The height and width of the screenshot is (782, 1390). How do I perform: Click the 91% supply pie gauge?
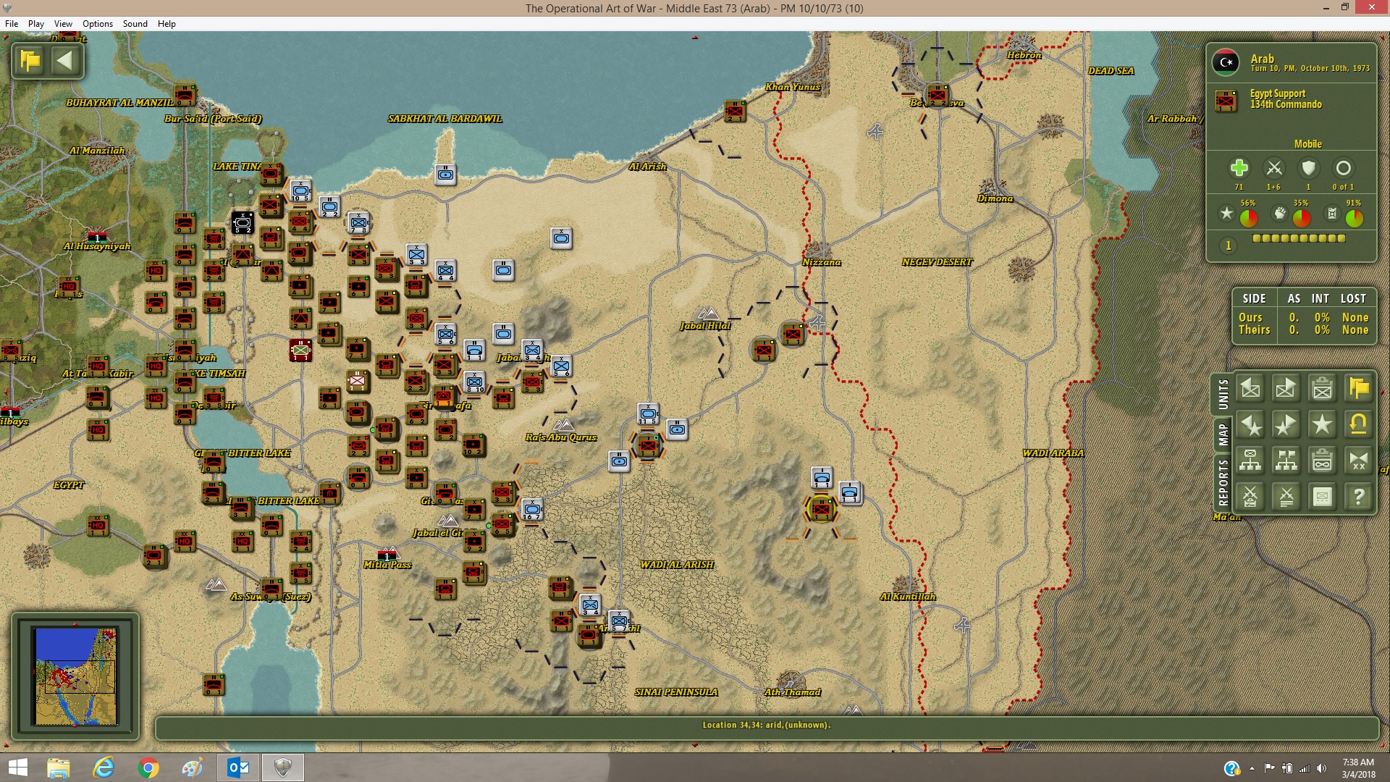tap(1354, 217)
